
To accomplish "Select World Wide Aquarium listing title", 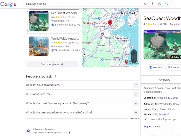I will pos(65,39).
